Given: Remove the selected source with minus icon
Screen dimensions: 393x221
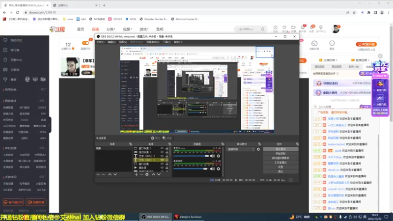Looking at the screenshot, I should (x=141, y=174).
